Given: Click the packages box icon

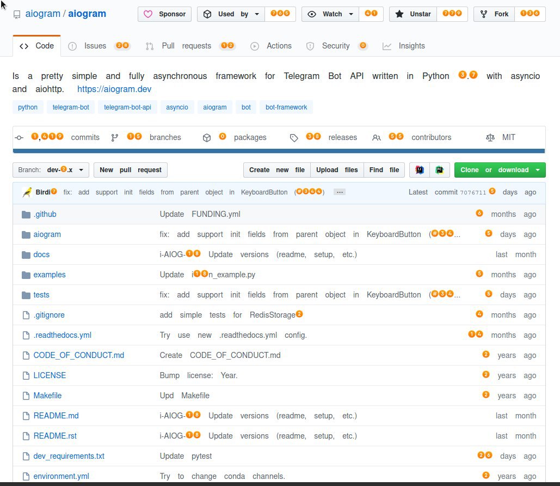Looking at the screenshot, I should 207,138.
